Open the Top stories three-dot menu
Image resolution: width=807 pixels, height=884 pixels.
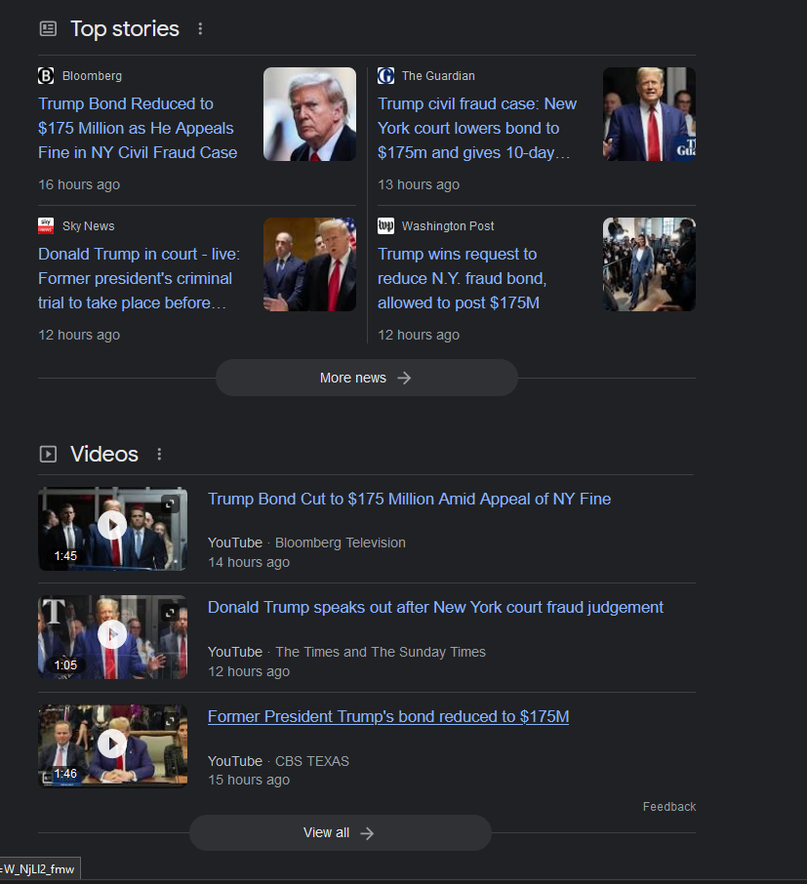pyautogui.click(x=200, y=28)
